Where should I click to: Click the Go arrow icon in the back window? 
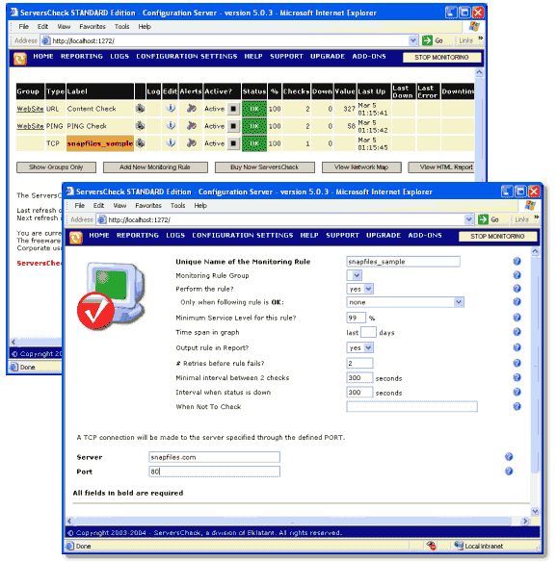pyautogui.click(x=427, y=40)
